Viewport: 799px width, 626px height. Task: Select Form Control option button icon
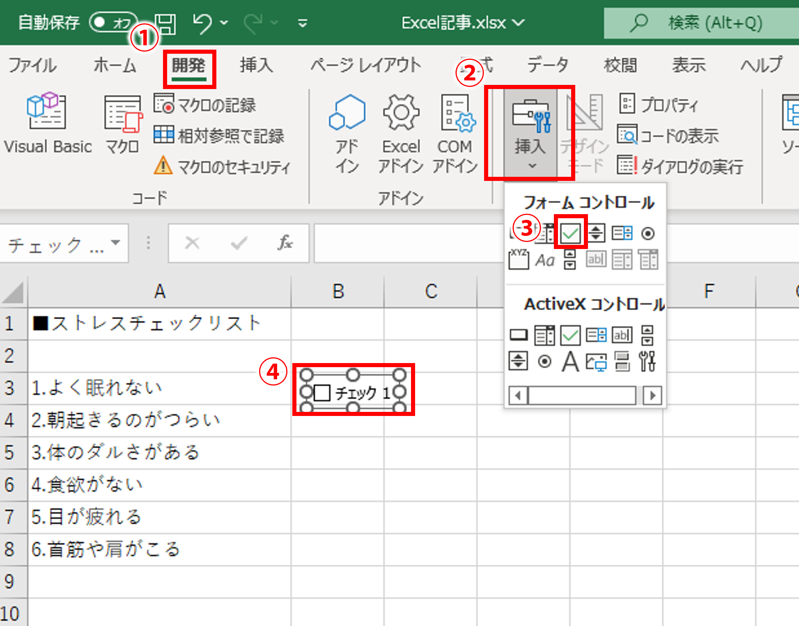point(648,233)
